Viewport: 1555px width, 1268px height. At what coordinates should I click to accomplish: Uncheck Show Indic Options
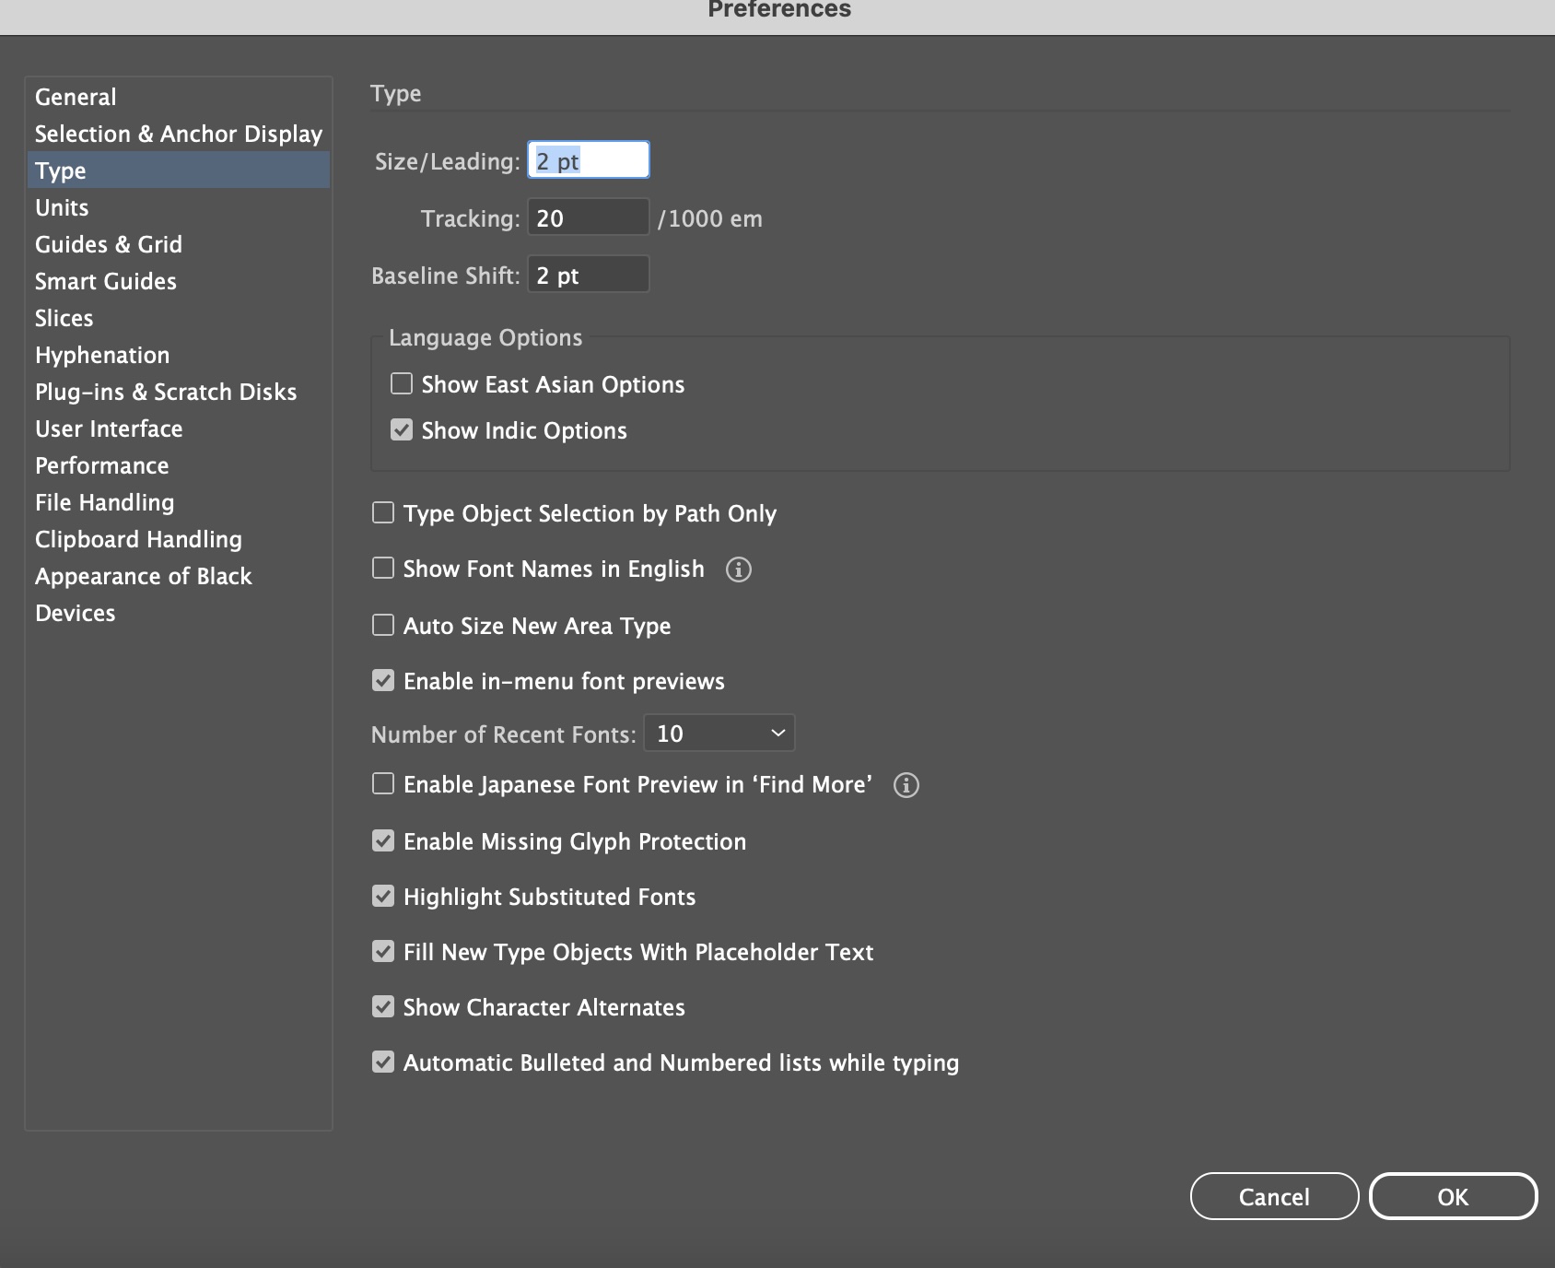(402, 429)
